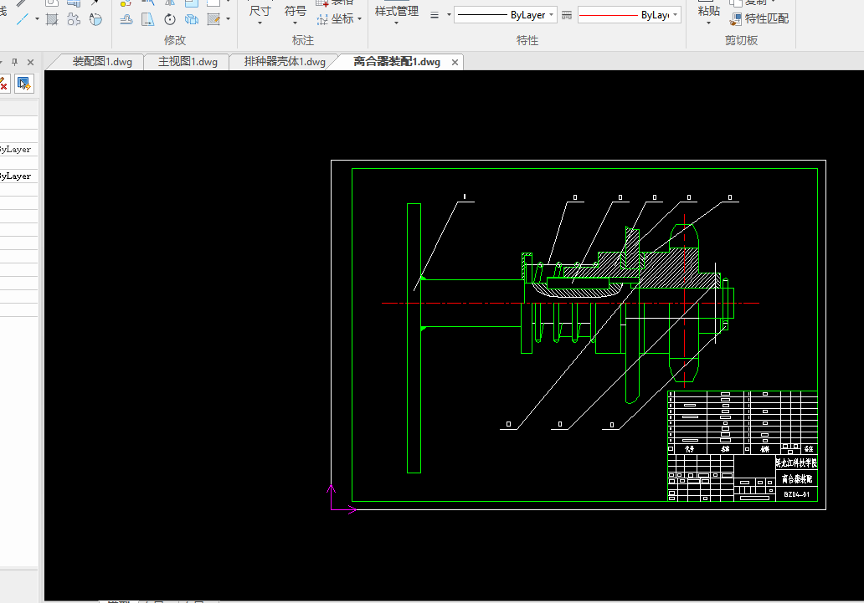Image resolution: width=864 pixels, height=603 pixels.
Task: Click the stretch tool in Modify panel
Action: [x=148, y=19]
